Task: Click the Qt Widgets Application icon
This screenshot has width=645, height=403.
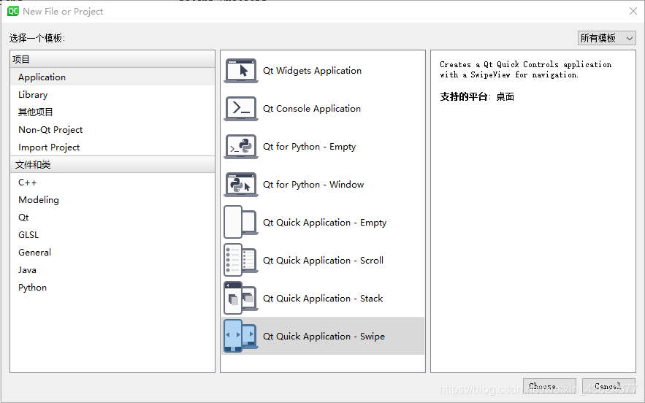Action: 241,71
